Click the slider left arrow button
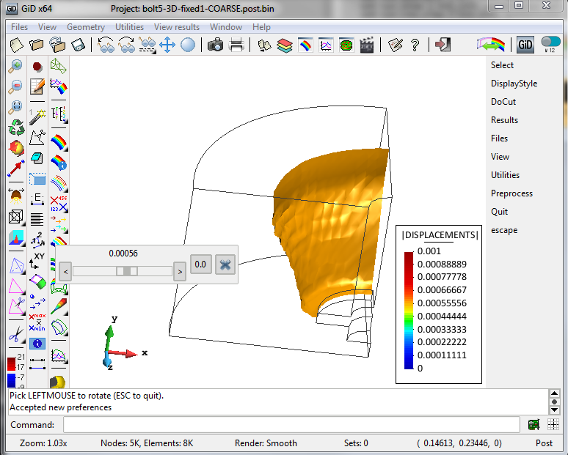The image size is (568, 455). click(x=65, y=272)
